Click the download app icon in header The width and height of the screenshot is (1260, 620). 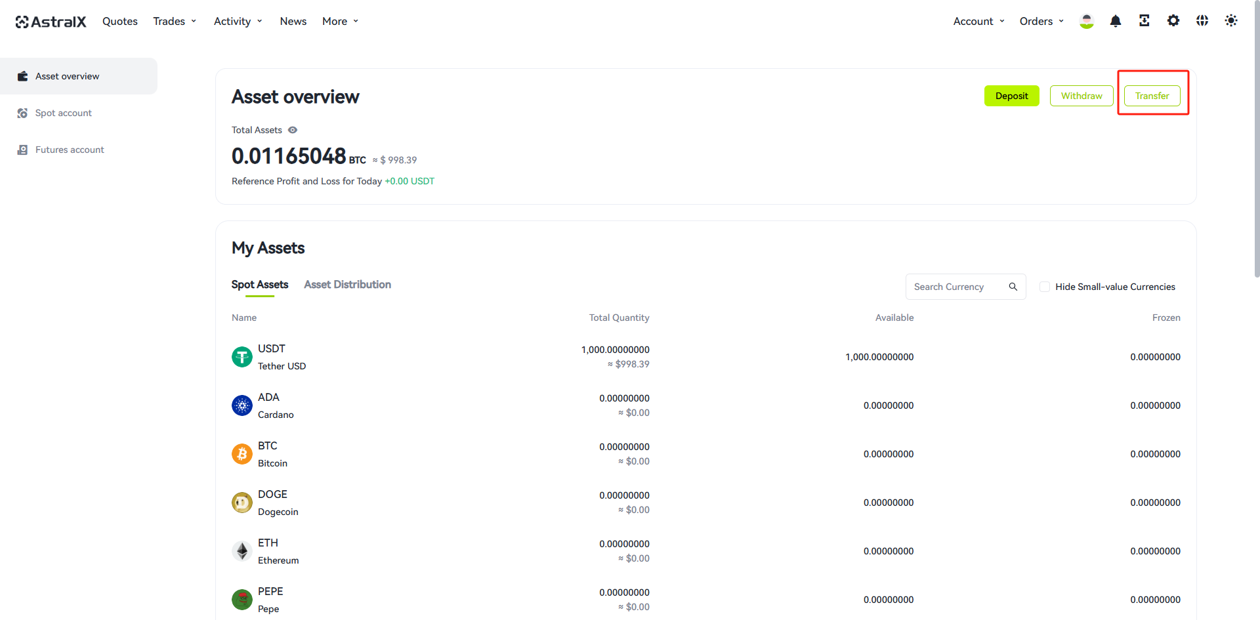(x=1144, y=21)
